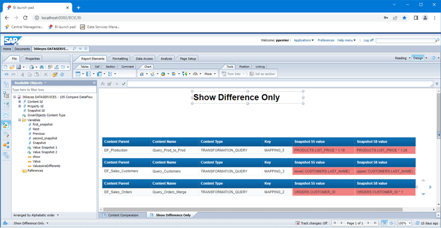Image resolution: width=441 pixels, height=228 pixels.
Task: Switch to the Properties tab
Action: (33, 59)
